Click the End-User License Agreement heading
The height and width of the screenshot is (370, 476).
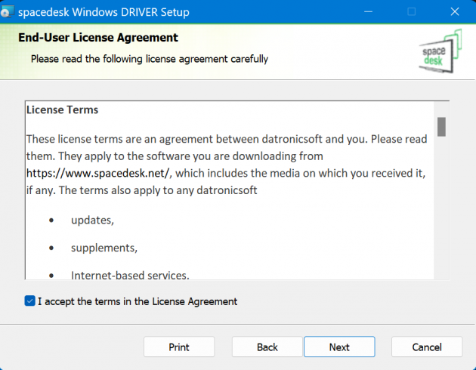tap(97, 38)
